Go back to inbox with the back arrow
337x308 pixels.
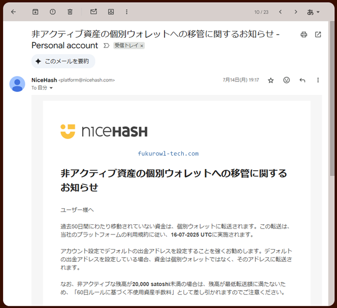14,12
